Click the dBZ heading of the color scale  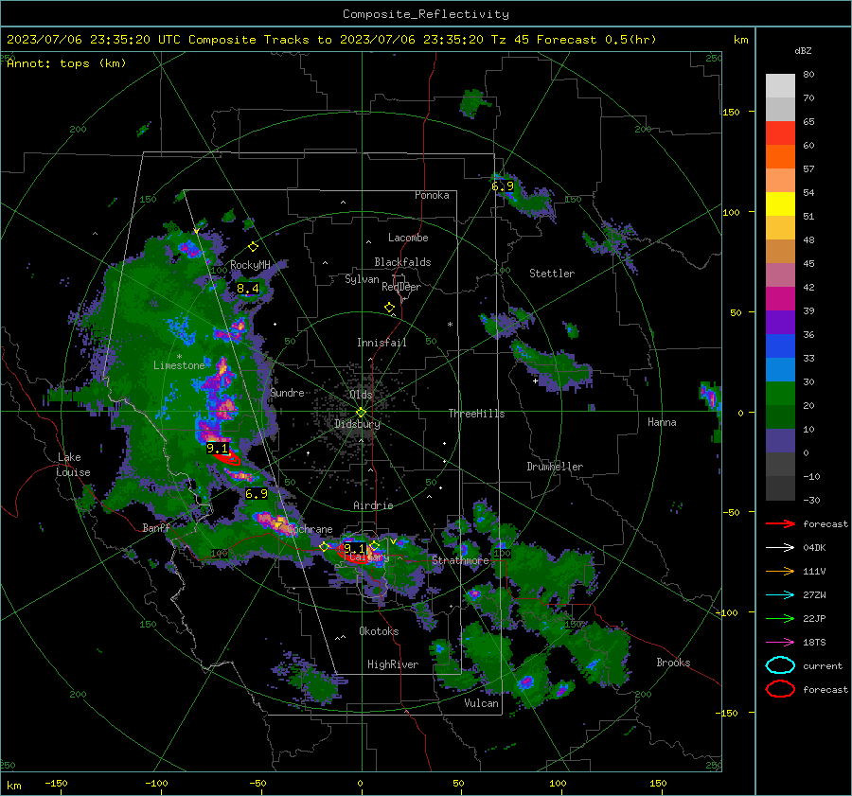(x=803, y=50)
